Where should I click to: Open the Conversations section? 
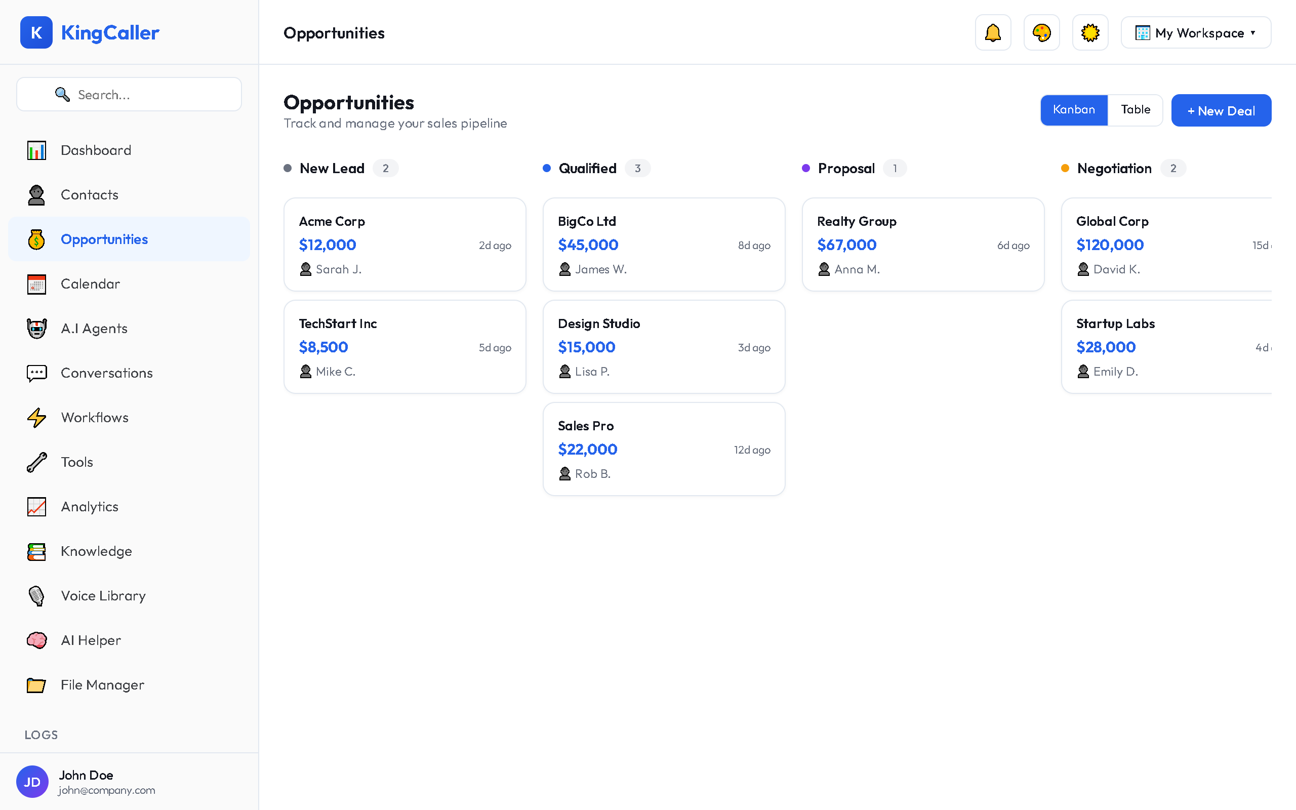coord(107,372)
